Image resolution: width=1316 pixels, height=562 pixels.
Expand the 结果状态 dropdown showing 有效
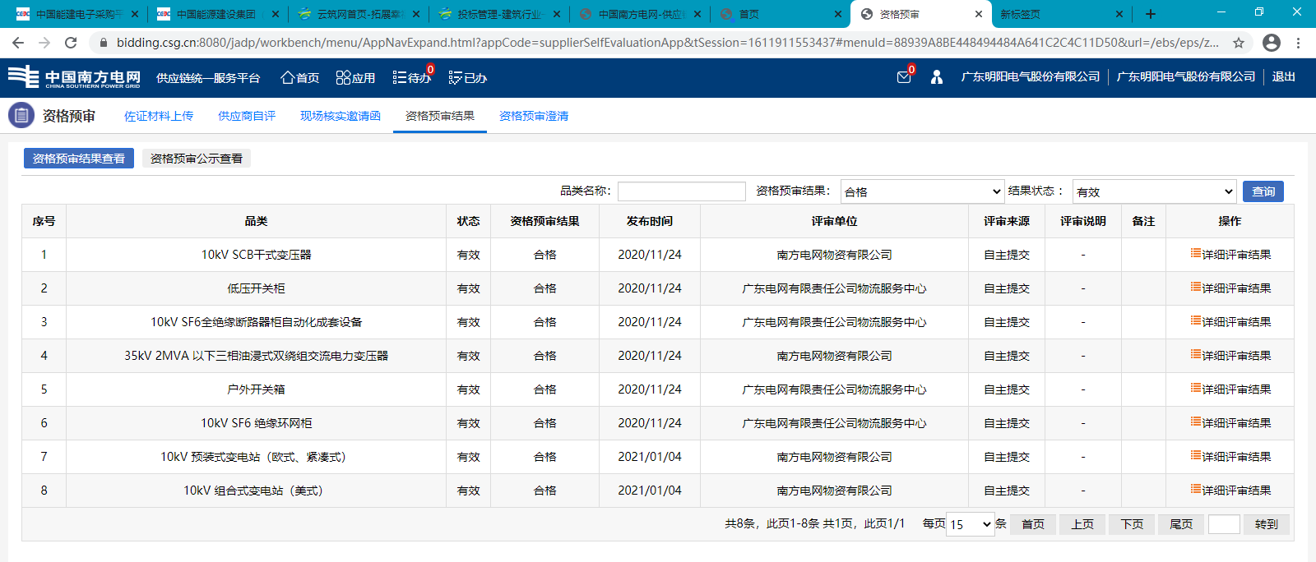coord(1154,191)
